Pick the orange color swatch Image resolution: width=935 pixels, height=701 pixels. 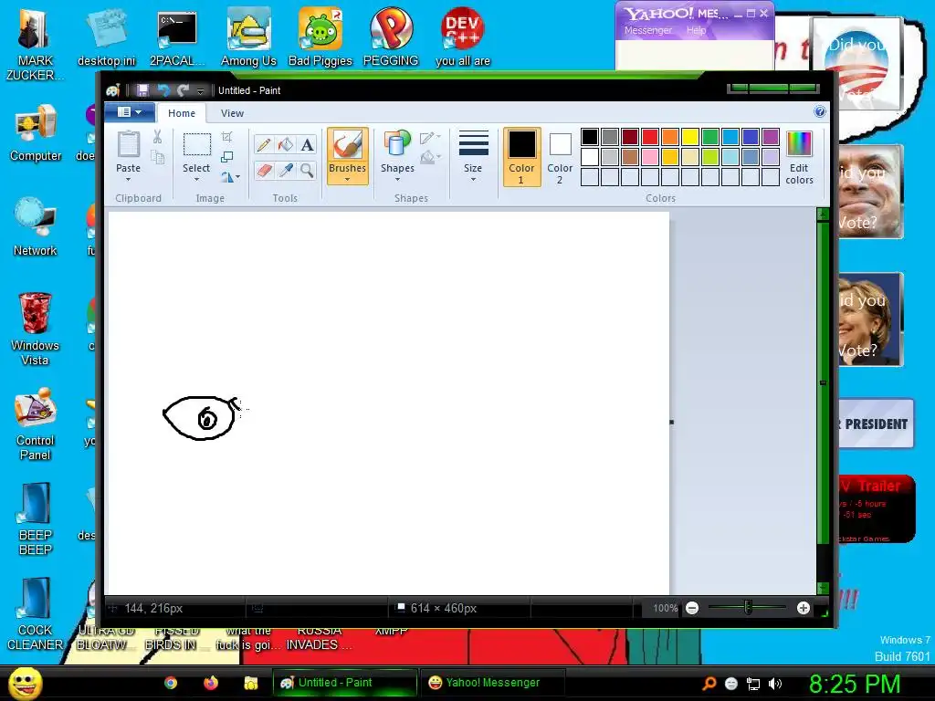tap(670, 137)
